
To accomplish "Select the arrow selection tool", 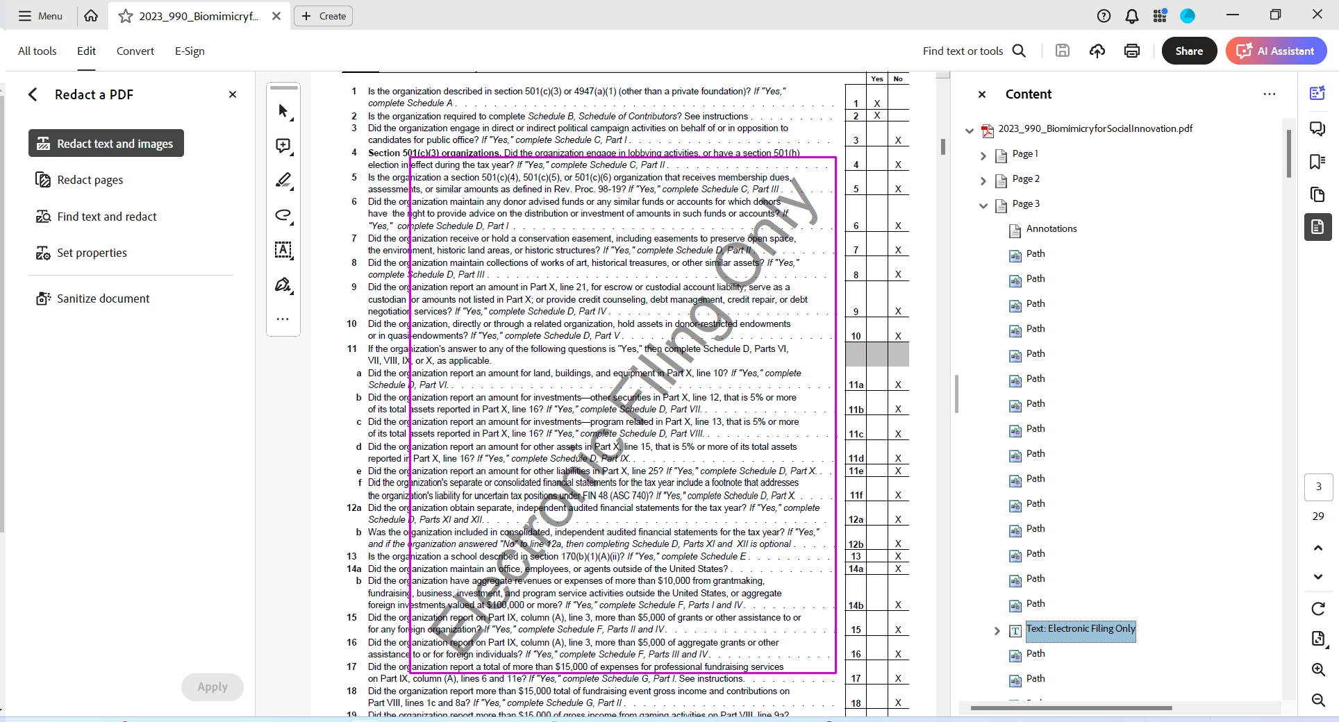I will (283, 111).
